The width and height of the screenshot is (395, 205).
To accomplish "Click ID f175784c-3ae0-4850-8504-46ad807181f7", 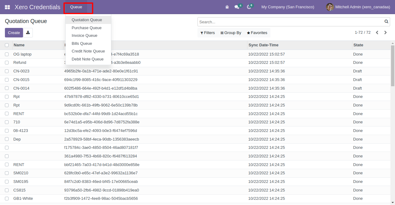I will pos(101,148).
